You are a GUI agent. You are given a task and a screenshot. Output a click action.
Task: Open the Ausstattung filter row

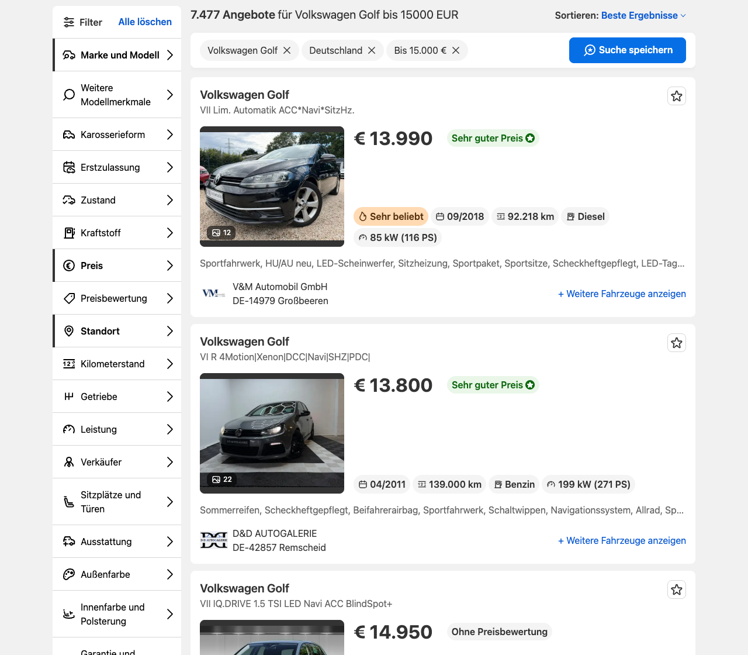(117, 542)
